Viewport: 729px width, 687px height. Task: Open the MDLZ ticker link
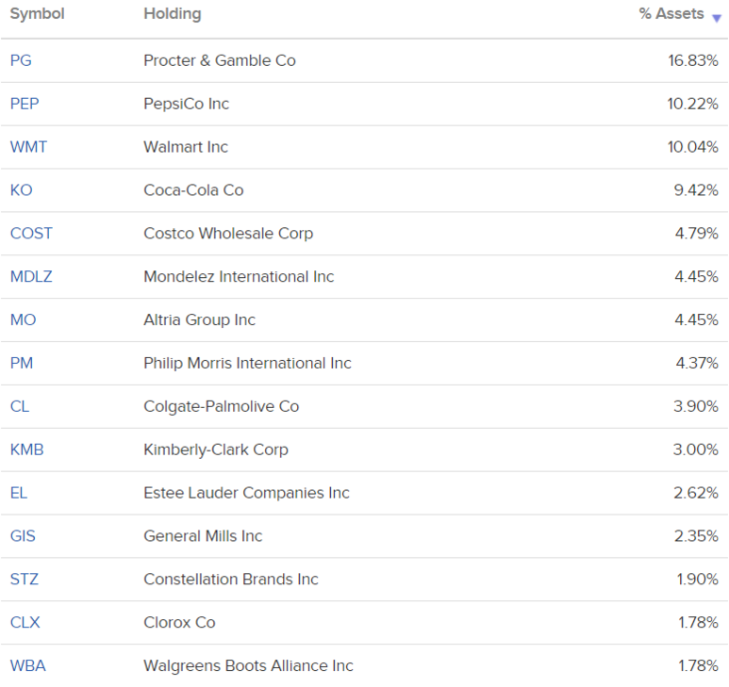pos(31,276)
